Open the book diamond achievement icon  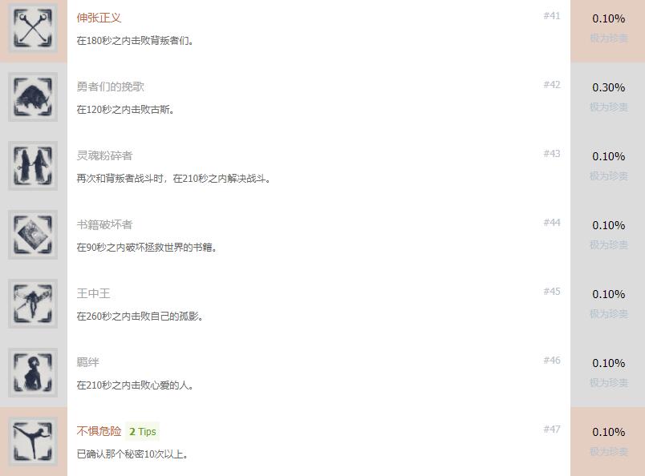(33, 235)
